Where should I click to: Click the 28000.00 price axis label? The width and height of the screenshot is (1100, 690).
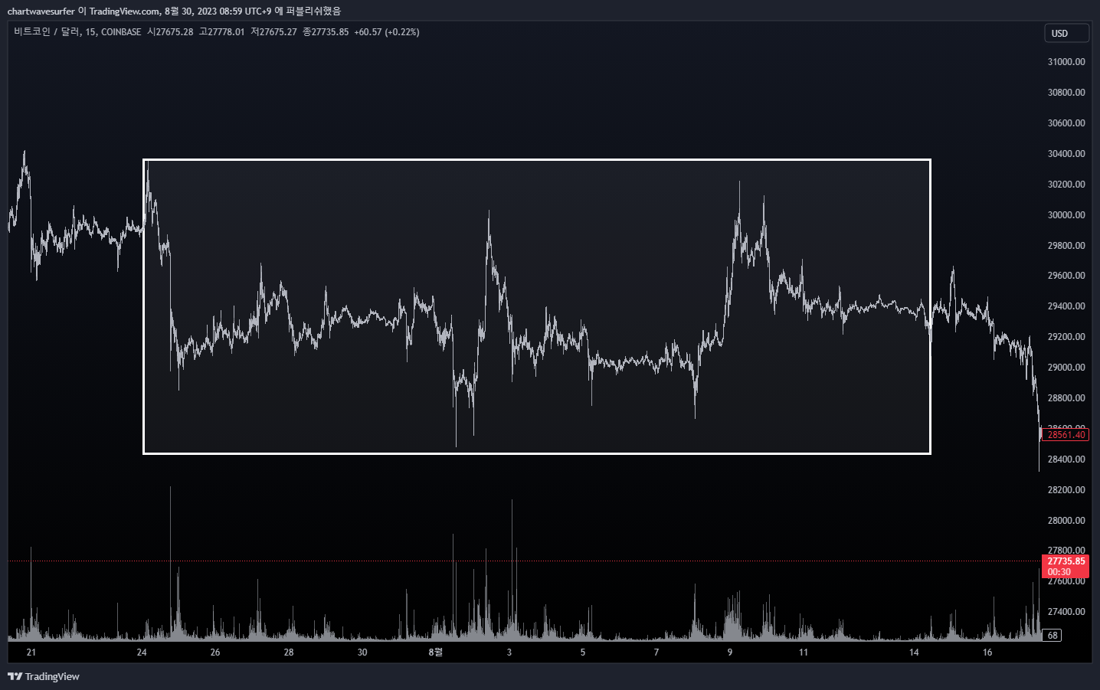(1066, 521)
